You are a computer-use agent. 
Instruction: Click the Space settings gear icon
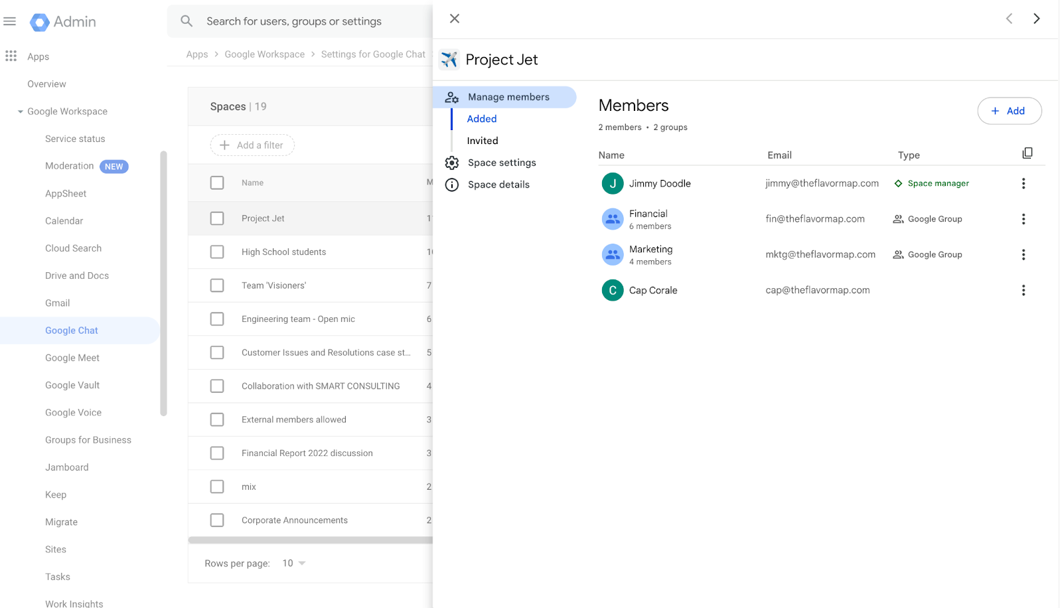point(452,163)
